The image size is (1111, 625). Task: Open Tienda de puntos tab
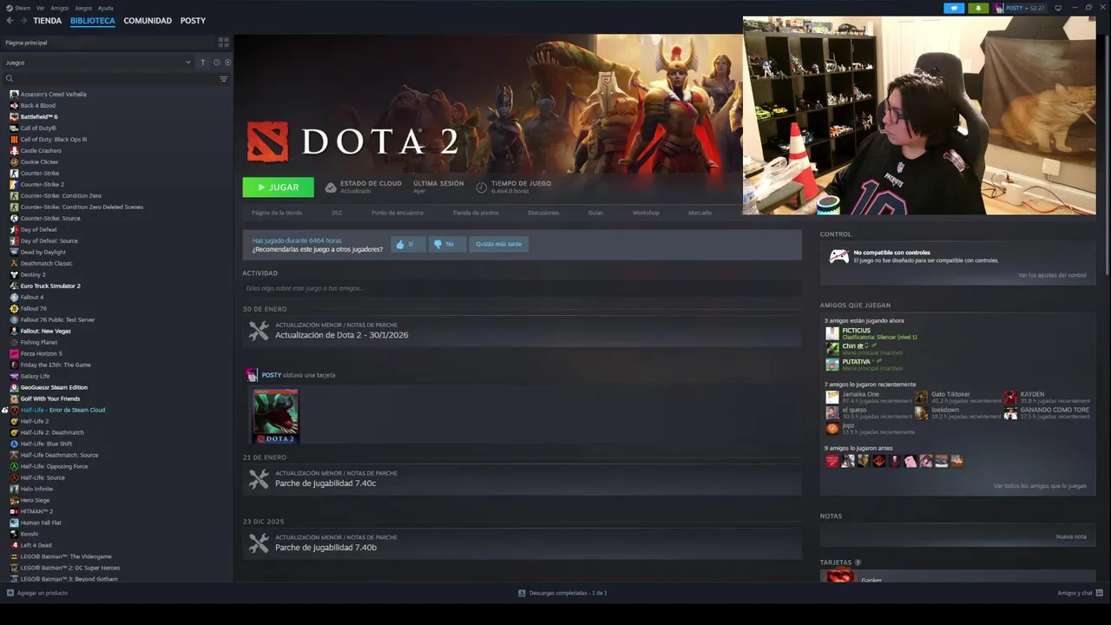[x=476, y=213]
